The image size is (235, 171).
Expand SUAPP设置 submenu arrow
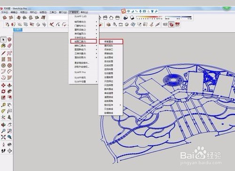[96, 82]
